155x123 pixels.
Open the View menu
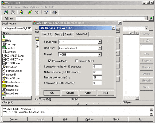(17, 7)
